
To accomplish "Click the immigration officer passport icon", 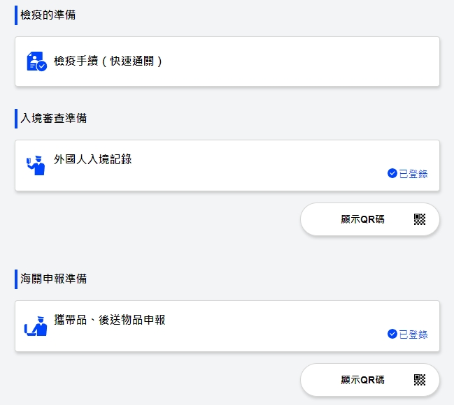I will (36, 165).
